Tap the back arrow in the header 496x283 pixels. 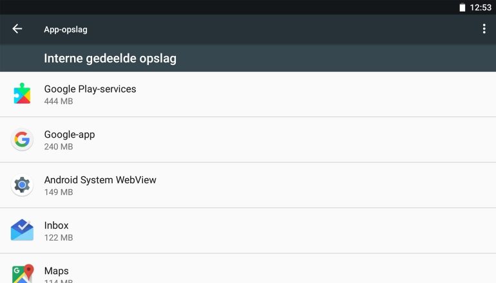pos(17,29)
